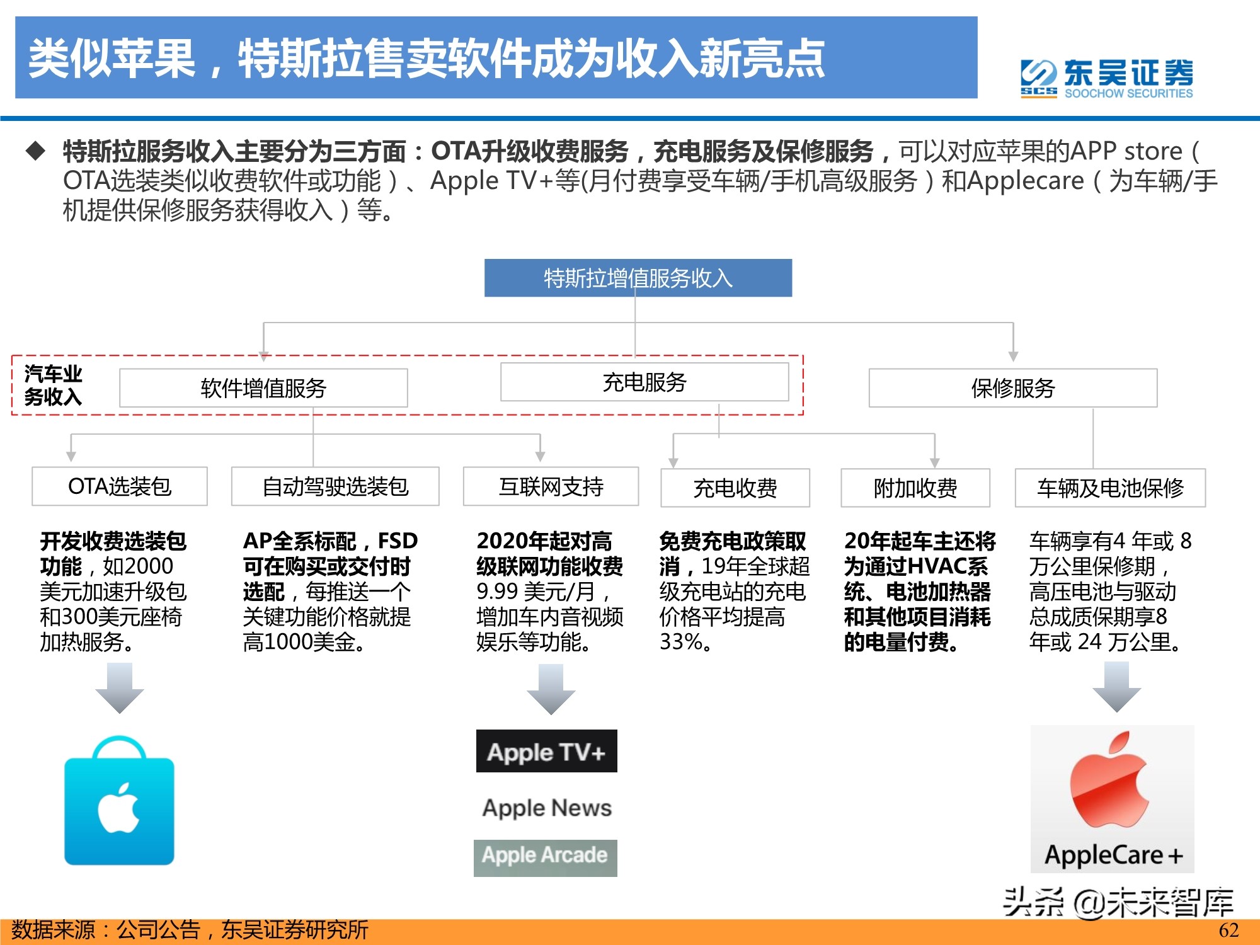
Task: Expand the 车辆及电池保修 node
Action: [1109, 486]
